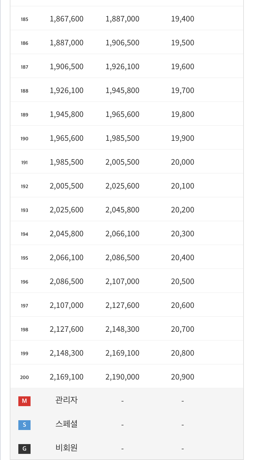Select the 비회원 label text
The width and height of the screenshot is (253, 460).
click(x=67, y=448)
